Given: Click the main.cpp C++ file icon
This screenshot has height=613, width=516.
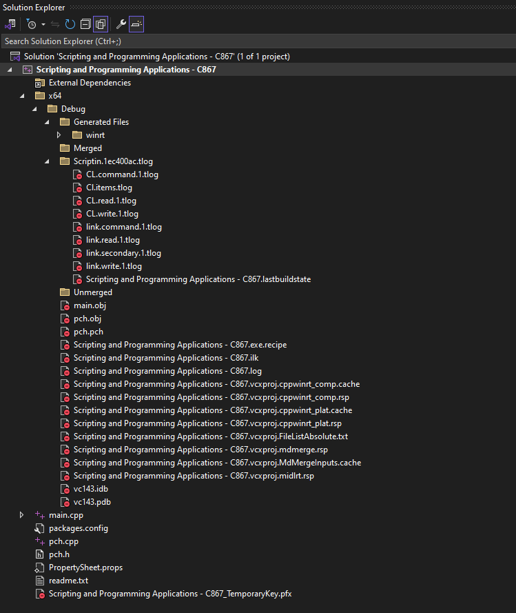Looking at the screenshot, I should click(40, 515).
